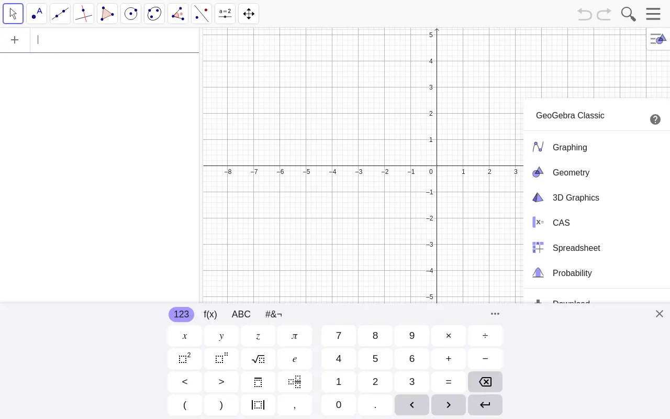This screenshot has height=419, width=670.
Task: Tap the number 7 key
Action: (x=339, y=336)
